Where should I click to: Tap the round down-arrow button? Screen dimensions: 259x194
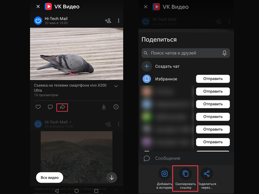[x=112, y=178]
